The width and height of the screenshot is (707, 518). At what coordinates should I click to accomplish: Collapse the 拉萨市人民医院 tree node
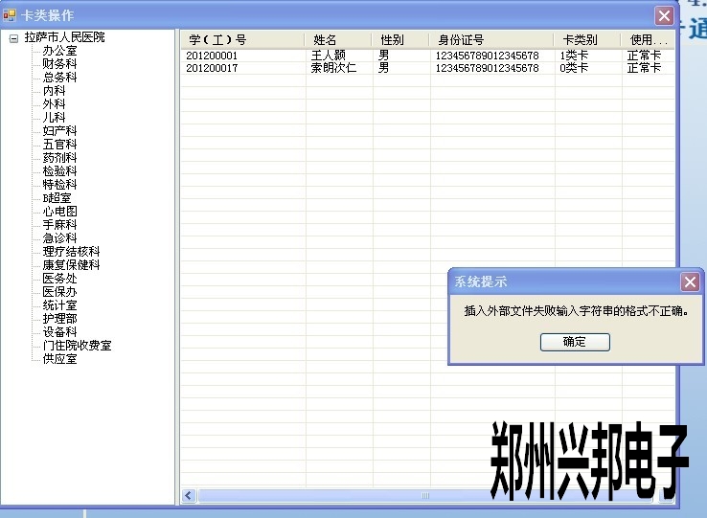tap(14, 38)
